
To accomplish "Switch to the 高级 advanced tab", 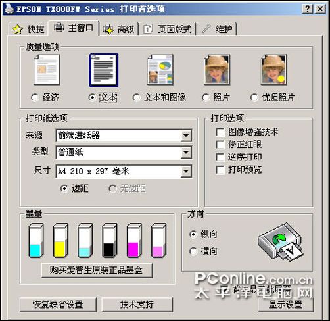I will (119, 29).
